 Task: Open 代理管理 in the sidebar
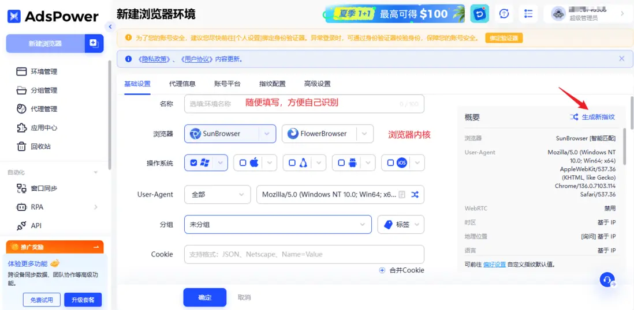point(37,109)
